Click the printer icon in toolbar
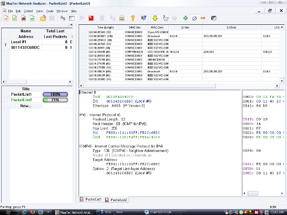 coord(122,18)
